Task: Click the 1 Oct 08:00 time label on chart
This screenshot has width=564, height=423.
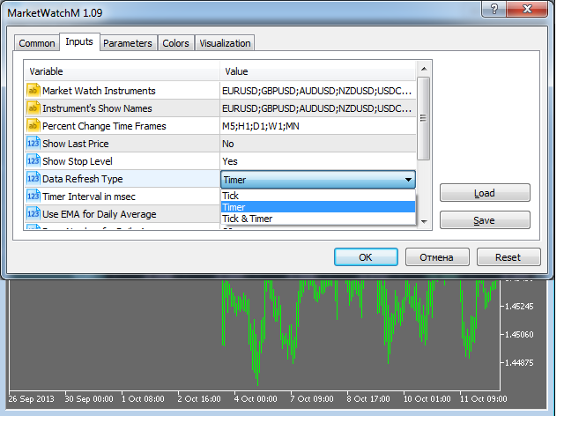Action: [x=143, y=399]
